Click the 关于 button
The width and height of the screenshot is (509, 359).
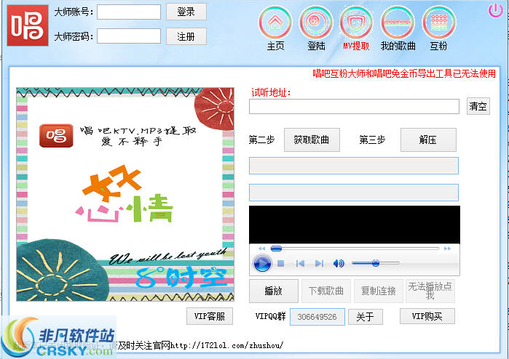click(366, 317)
